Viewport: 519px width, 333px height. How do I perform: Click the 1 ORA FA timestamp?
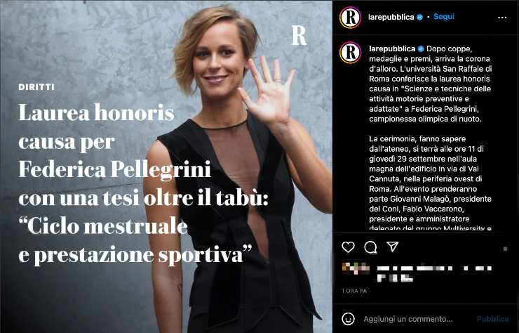click(354, 291)
